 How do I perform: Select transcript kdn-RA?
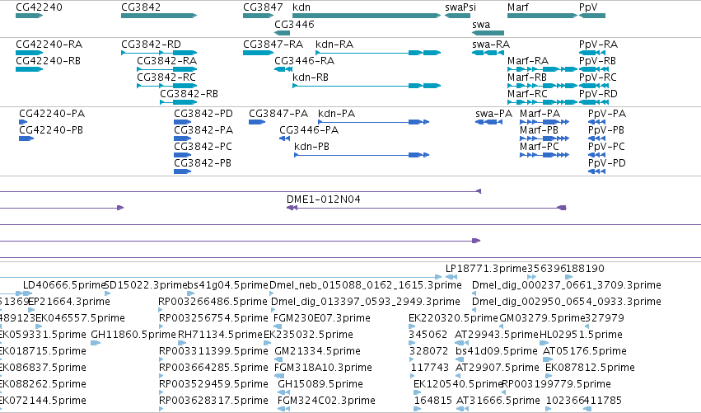click(378, 53)
